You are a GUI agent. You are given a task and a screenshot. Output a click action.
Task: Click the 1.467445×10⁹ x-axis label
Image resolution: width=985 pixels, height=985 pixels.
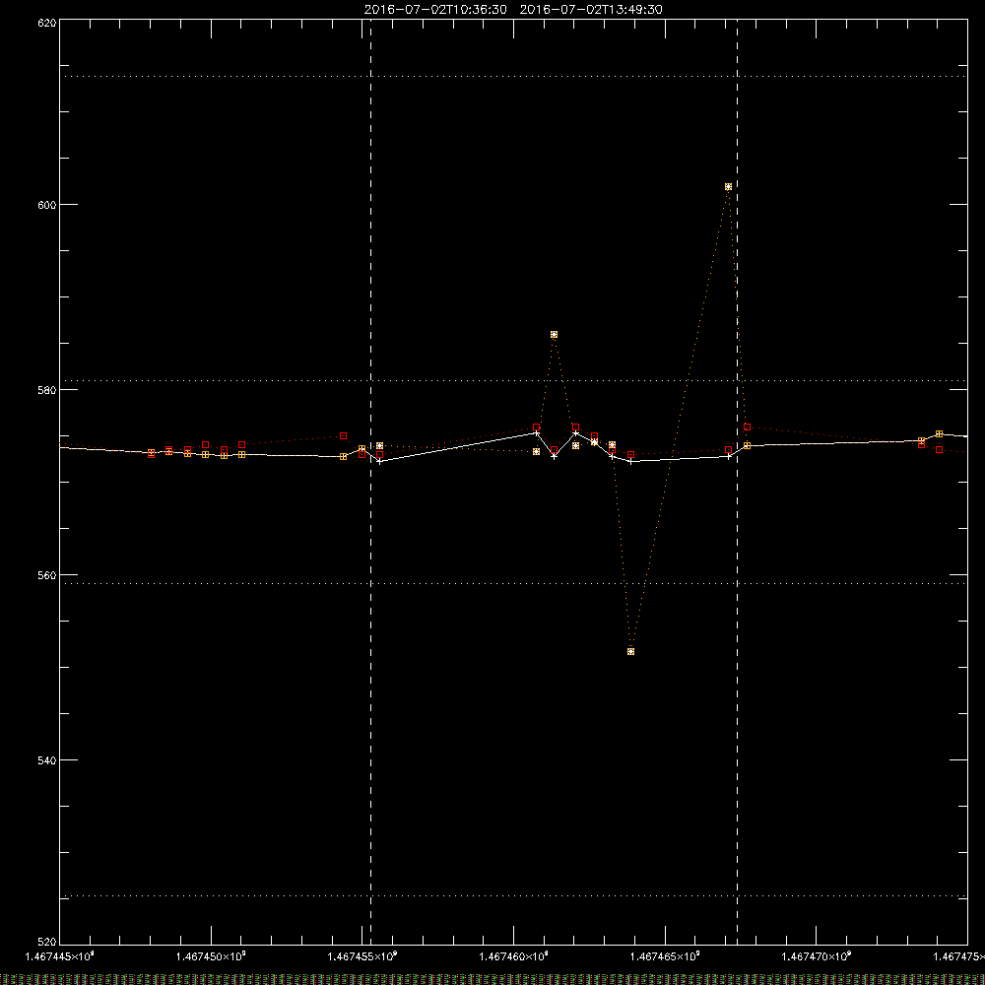point(60,956)
